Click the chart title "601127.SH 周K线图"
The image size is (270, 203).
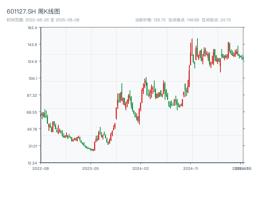33,12
